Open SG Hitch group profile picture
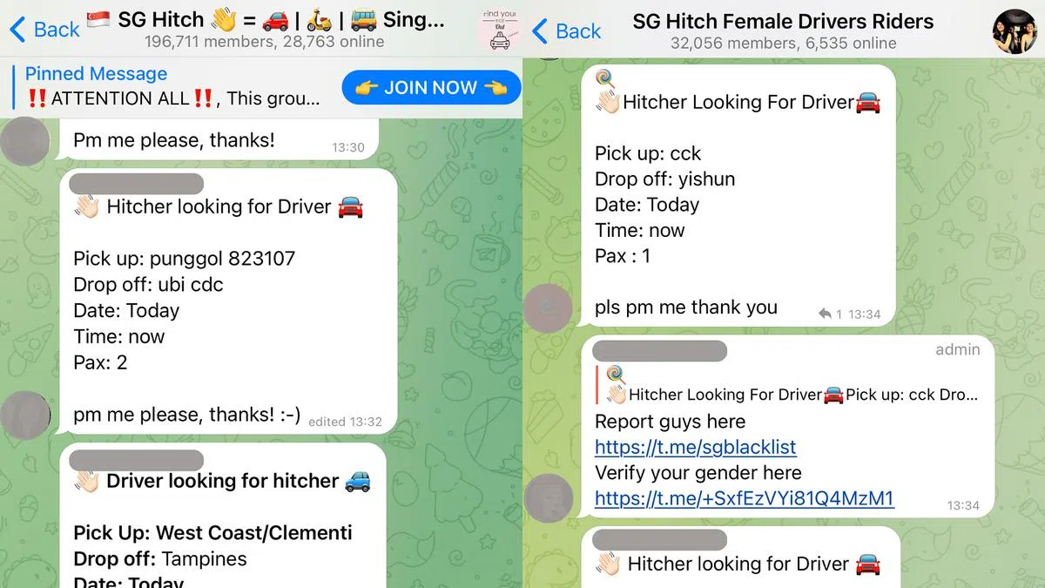This screenshot has height=588, width=1045. (499, 30)
